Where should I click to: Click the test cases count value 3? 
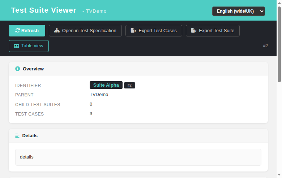click(91, 114)
